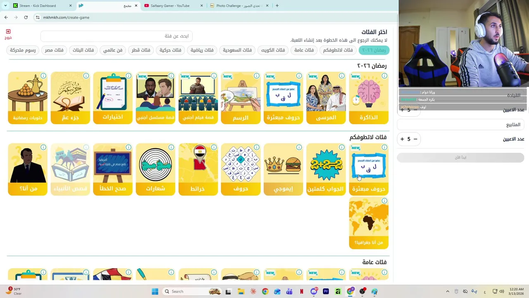
Task: Open info icon on من أنا جغرافيا؟ card
Action: [x=384, y=201]
